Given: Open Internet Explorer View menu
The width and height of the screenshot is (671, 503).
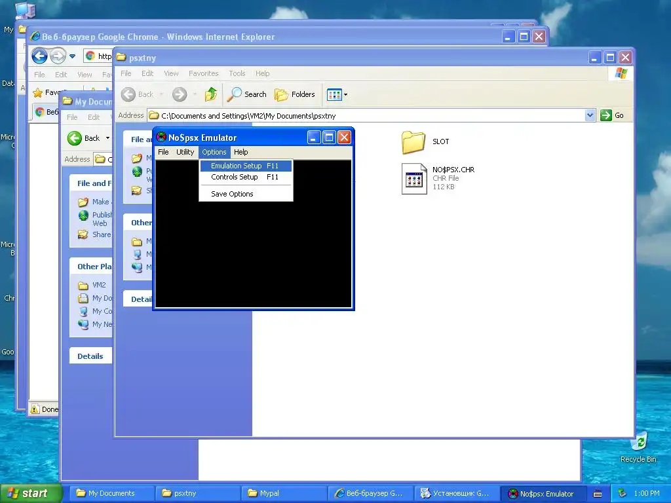Looking at the screenshot, I should point(85,75).
